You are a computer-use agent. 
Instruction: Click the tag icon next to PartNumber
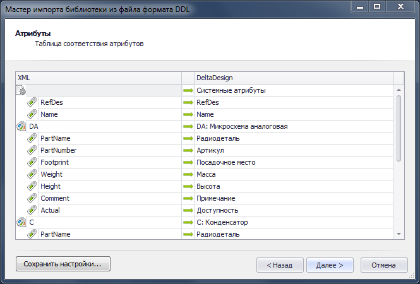[x=32, y=150]
